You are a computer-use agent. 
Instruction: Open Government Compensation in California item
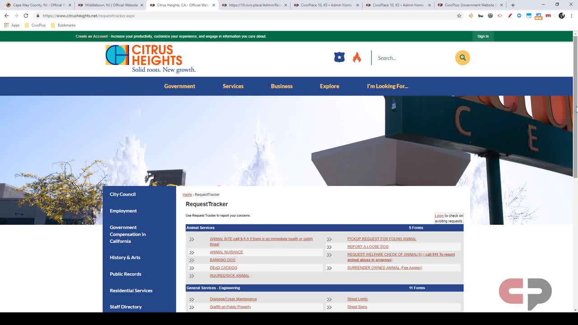(128, 234)
